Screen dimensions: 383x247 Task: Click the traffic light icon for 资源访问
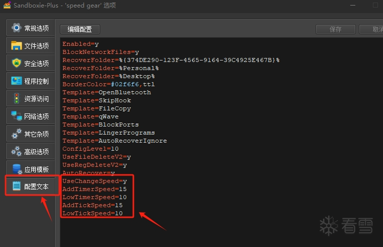coord(17,98)
